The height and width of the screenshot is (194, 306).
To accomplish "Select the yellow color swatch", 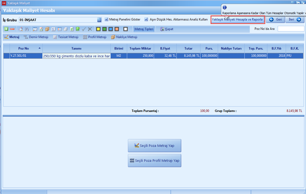I will 98,29.
